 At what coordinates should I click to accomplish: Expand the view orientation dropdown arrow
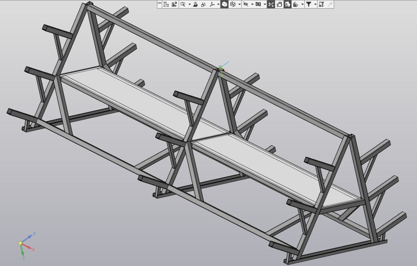218,4
